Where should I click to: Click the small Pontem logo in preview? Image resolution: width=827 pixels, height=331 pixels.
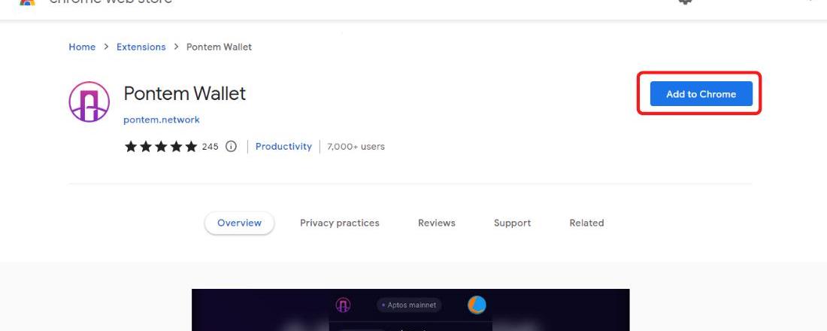coord(344,305)
